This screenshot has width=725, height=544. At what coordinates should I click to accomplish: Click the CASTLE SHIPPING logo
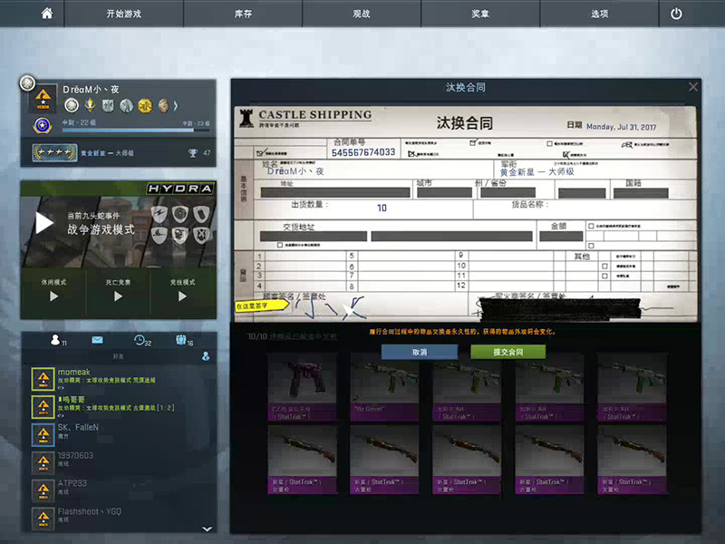pos(305,118)
